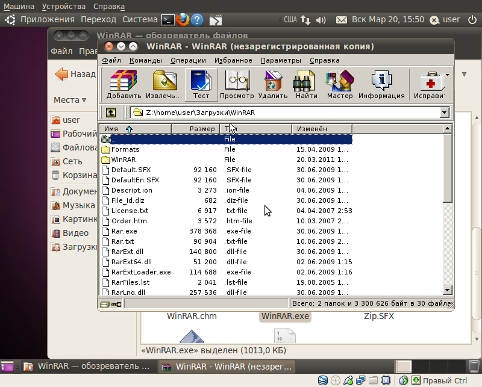Viewport: 482px width, 387px height.
Task: Sort by Изменён column header
Action: click(x=322, y=129)
